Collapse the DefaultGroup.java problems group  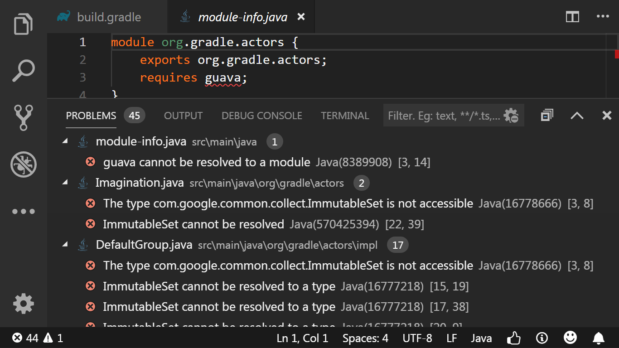coord(64,245)
